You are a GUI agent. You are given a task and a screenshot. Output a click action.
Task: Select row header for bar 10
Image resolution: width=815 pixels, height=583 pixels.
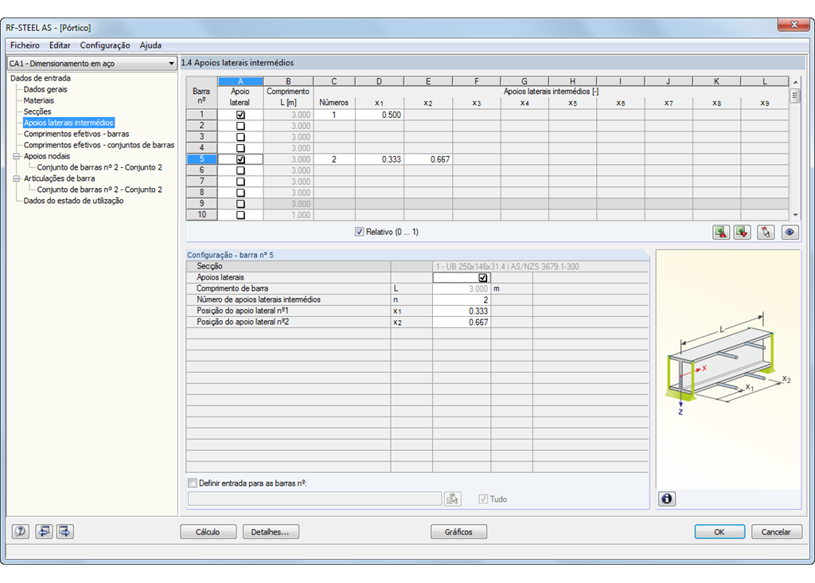point(201,215)
